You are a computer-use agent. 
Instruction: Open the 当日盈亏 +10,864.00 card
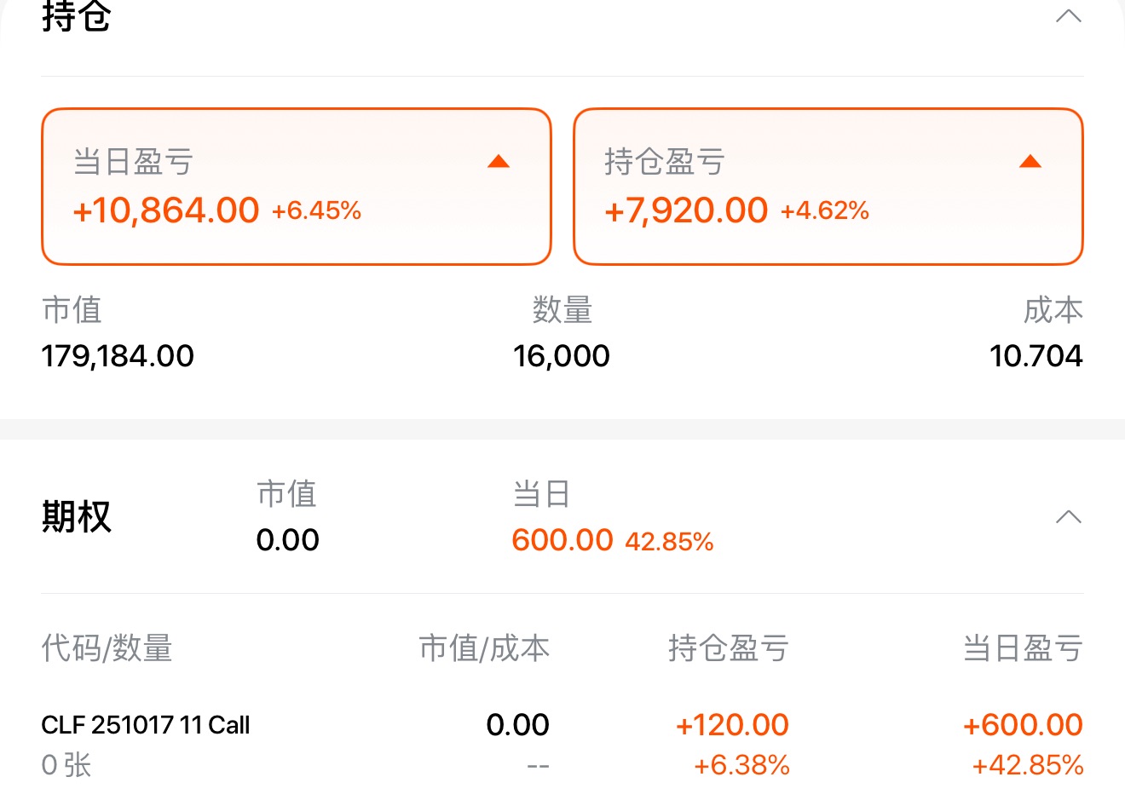(297, 187)
